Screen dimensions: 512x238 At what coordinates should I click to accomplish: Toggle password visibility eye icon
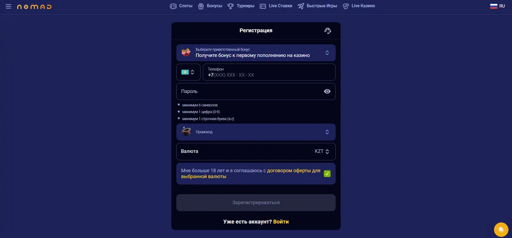(327, 91)
